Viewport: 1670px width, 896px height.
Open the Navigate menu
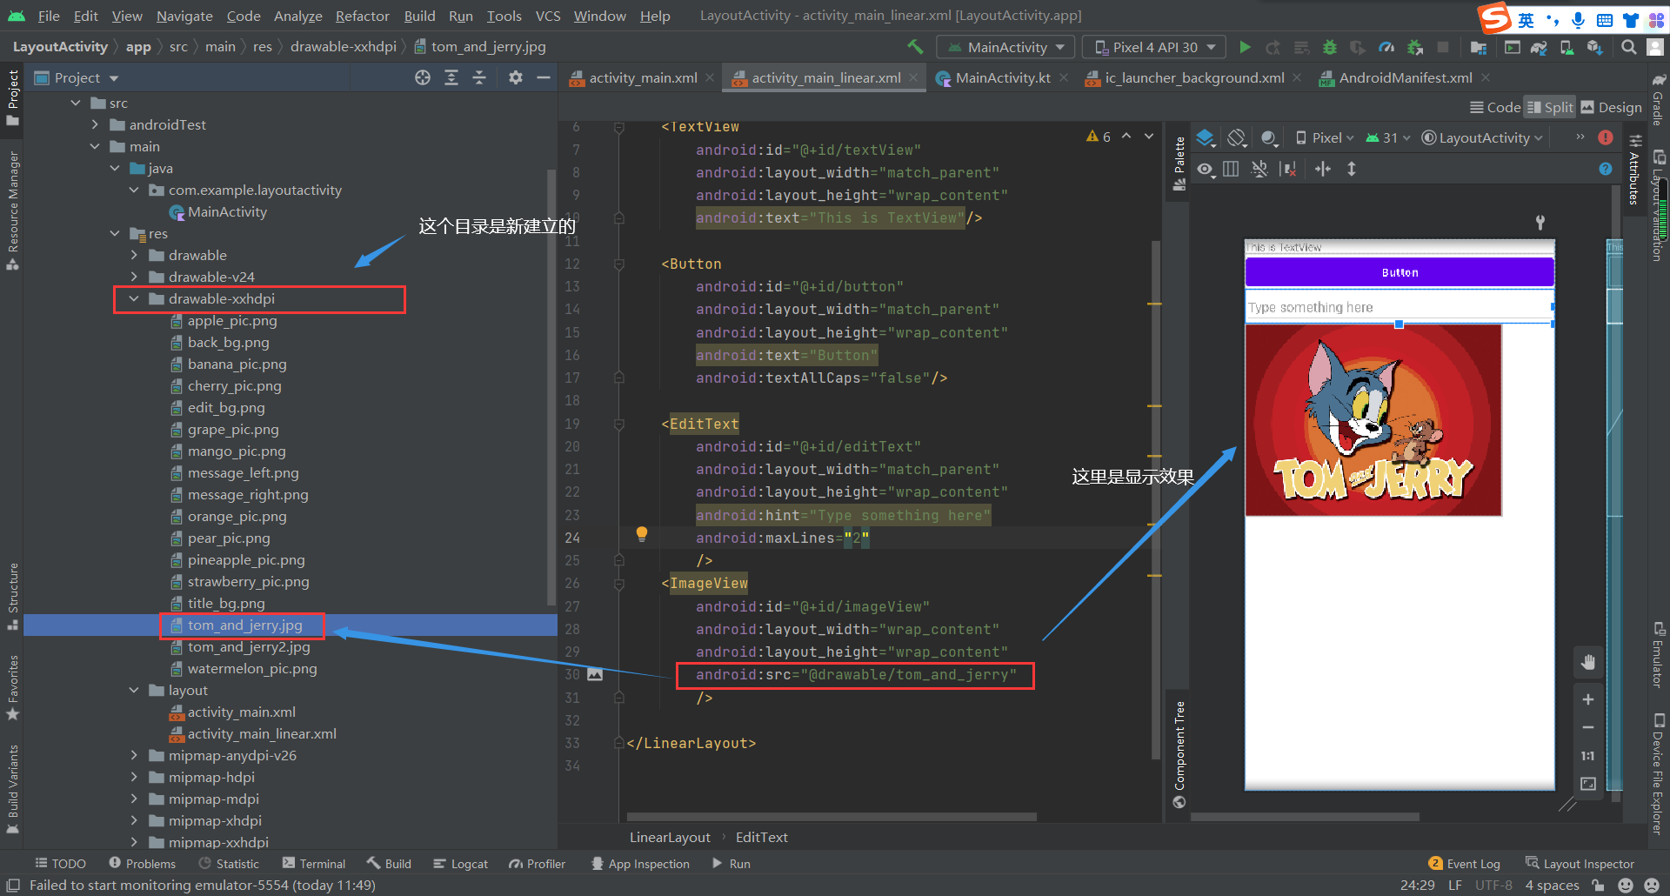(x=184, y=16)
